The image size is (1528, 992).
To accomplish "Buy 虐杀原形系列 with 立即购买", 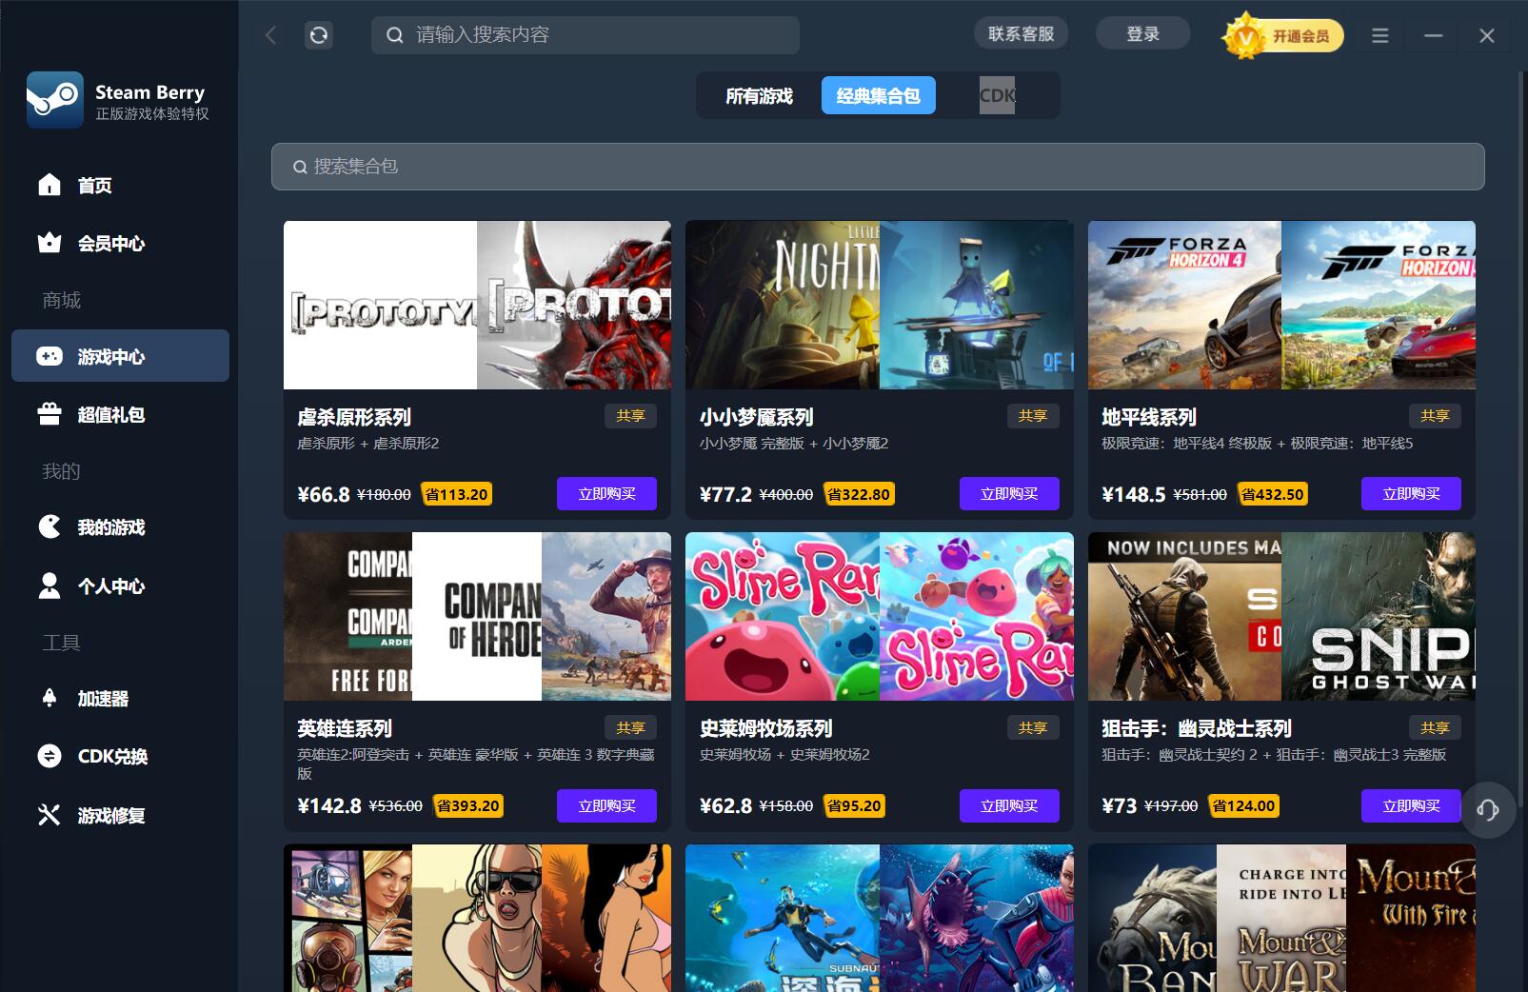I will pyautogui.click(x=606, y=494).
